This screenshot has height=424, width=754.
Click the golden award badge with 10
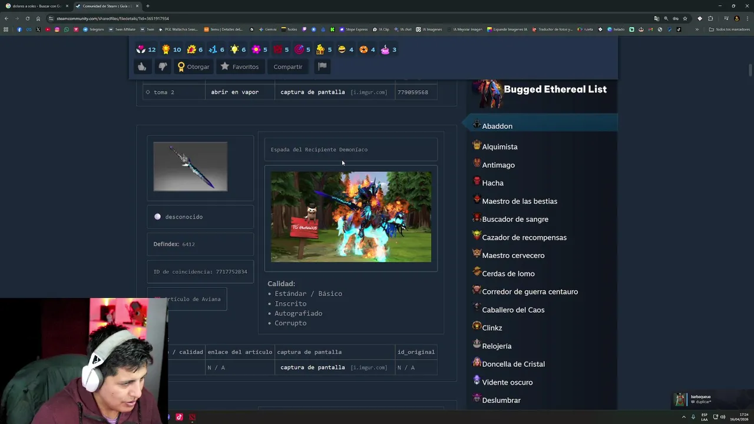[171, 49]
